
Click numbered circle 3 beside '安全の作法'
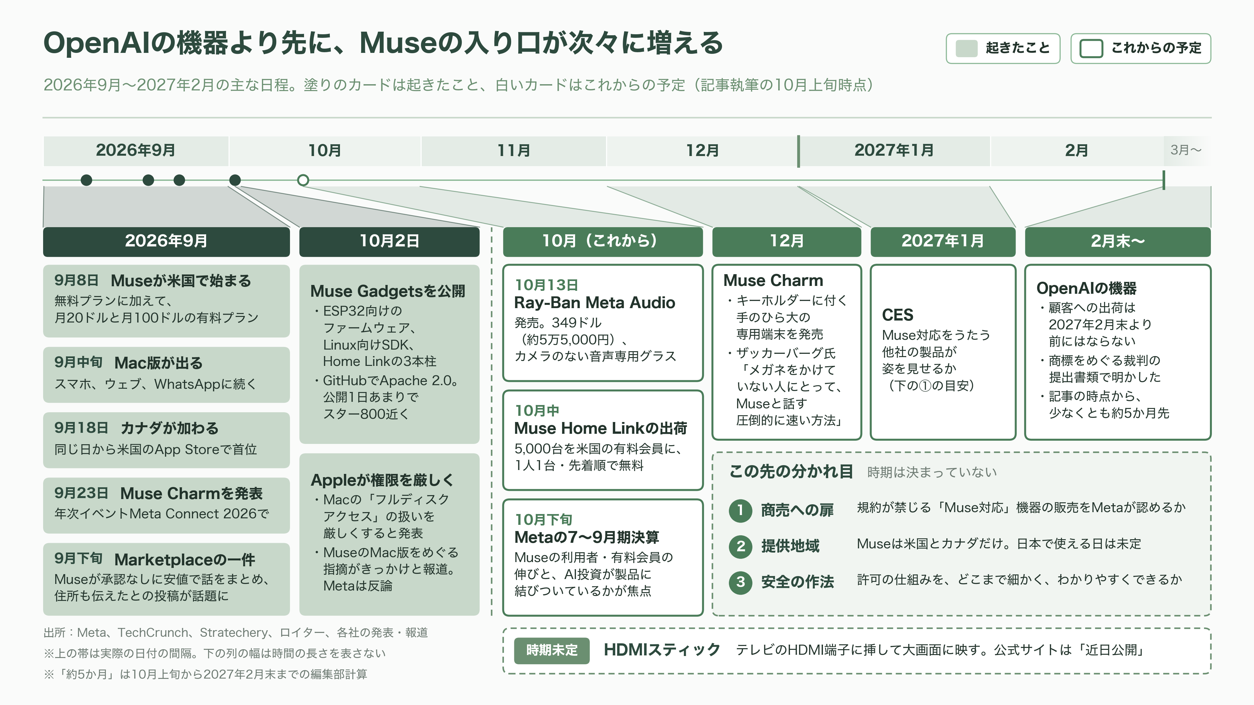[740, 582]
